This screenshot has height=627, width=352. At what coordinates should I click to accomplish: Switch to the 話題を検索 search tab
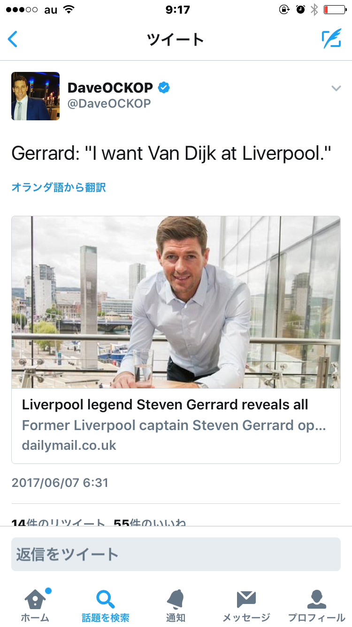pos(106,605)
